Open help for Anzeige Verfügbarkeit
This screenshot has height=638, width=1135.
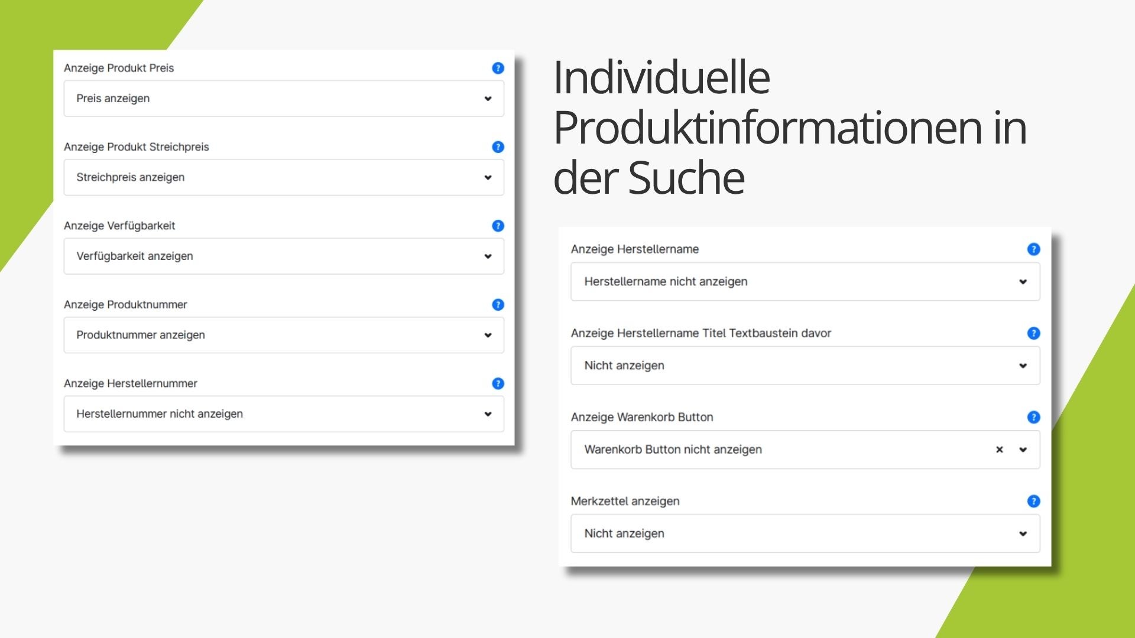[x=498, y=226]
